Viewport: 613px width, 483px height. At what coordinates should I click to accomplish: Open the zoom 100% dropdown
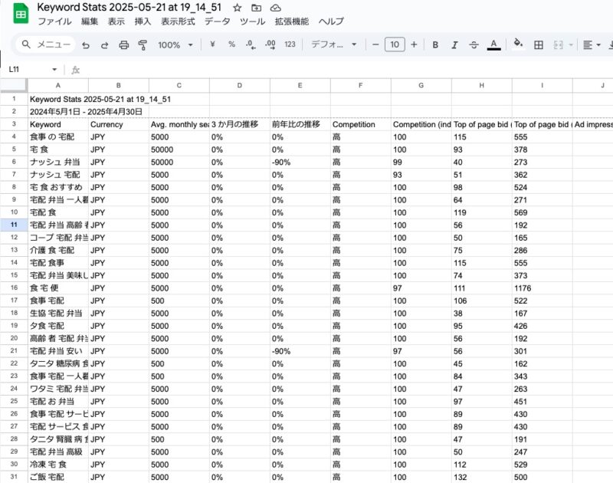[x=175, y=45]
